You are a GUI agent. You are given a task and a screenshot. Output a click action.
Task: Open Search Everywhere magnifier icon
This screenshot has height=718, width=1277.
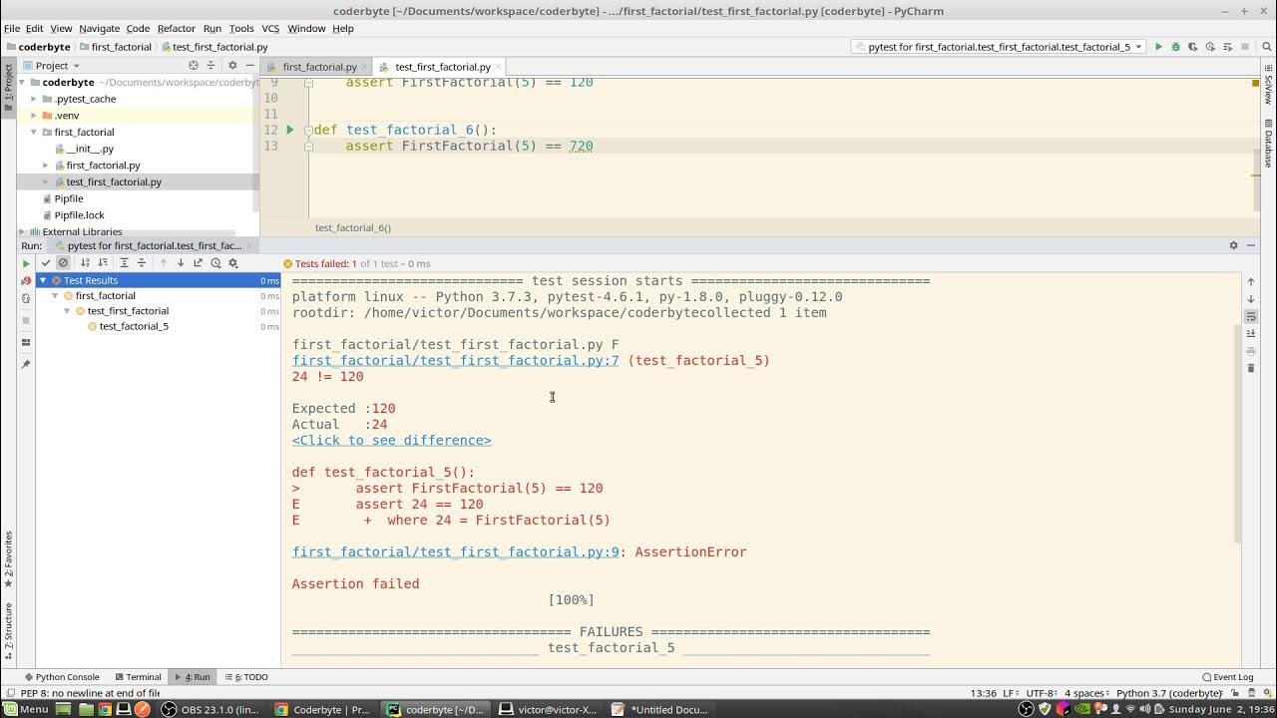click(x=1266, y=47)
